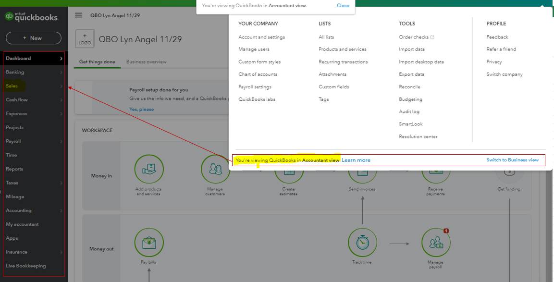554x282 pixels.
Task: Open Resolution center
Action: (x=418, y=136)
